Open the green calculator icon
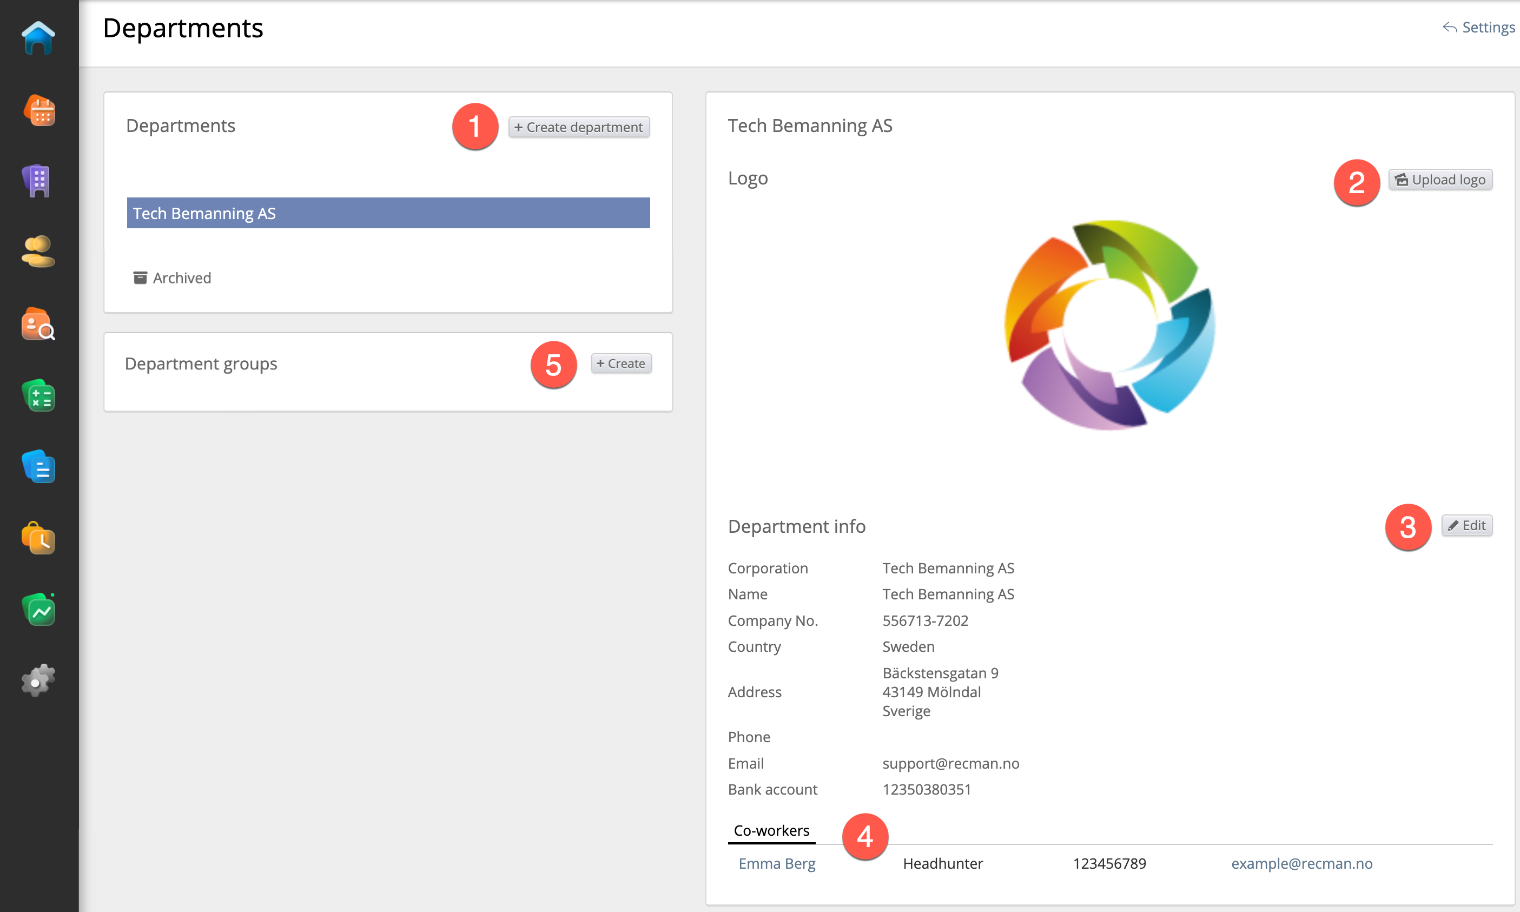Viewport: 1520px width, 912px height. pyautogui.click(x=38, y=395)
